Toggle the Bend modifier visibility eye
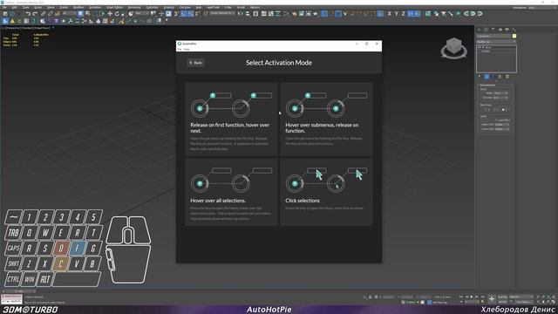 (x=480, y=47)
